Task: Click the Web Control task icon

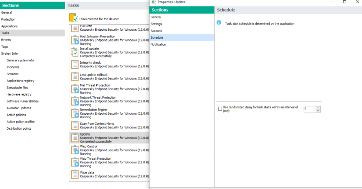Action: [75, 150]
